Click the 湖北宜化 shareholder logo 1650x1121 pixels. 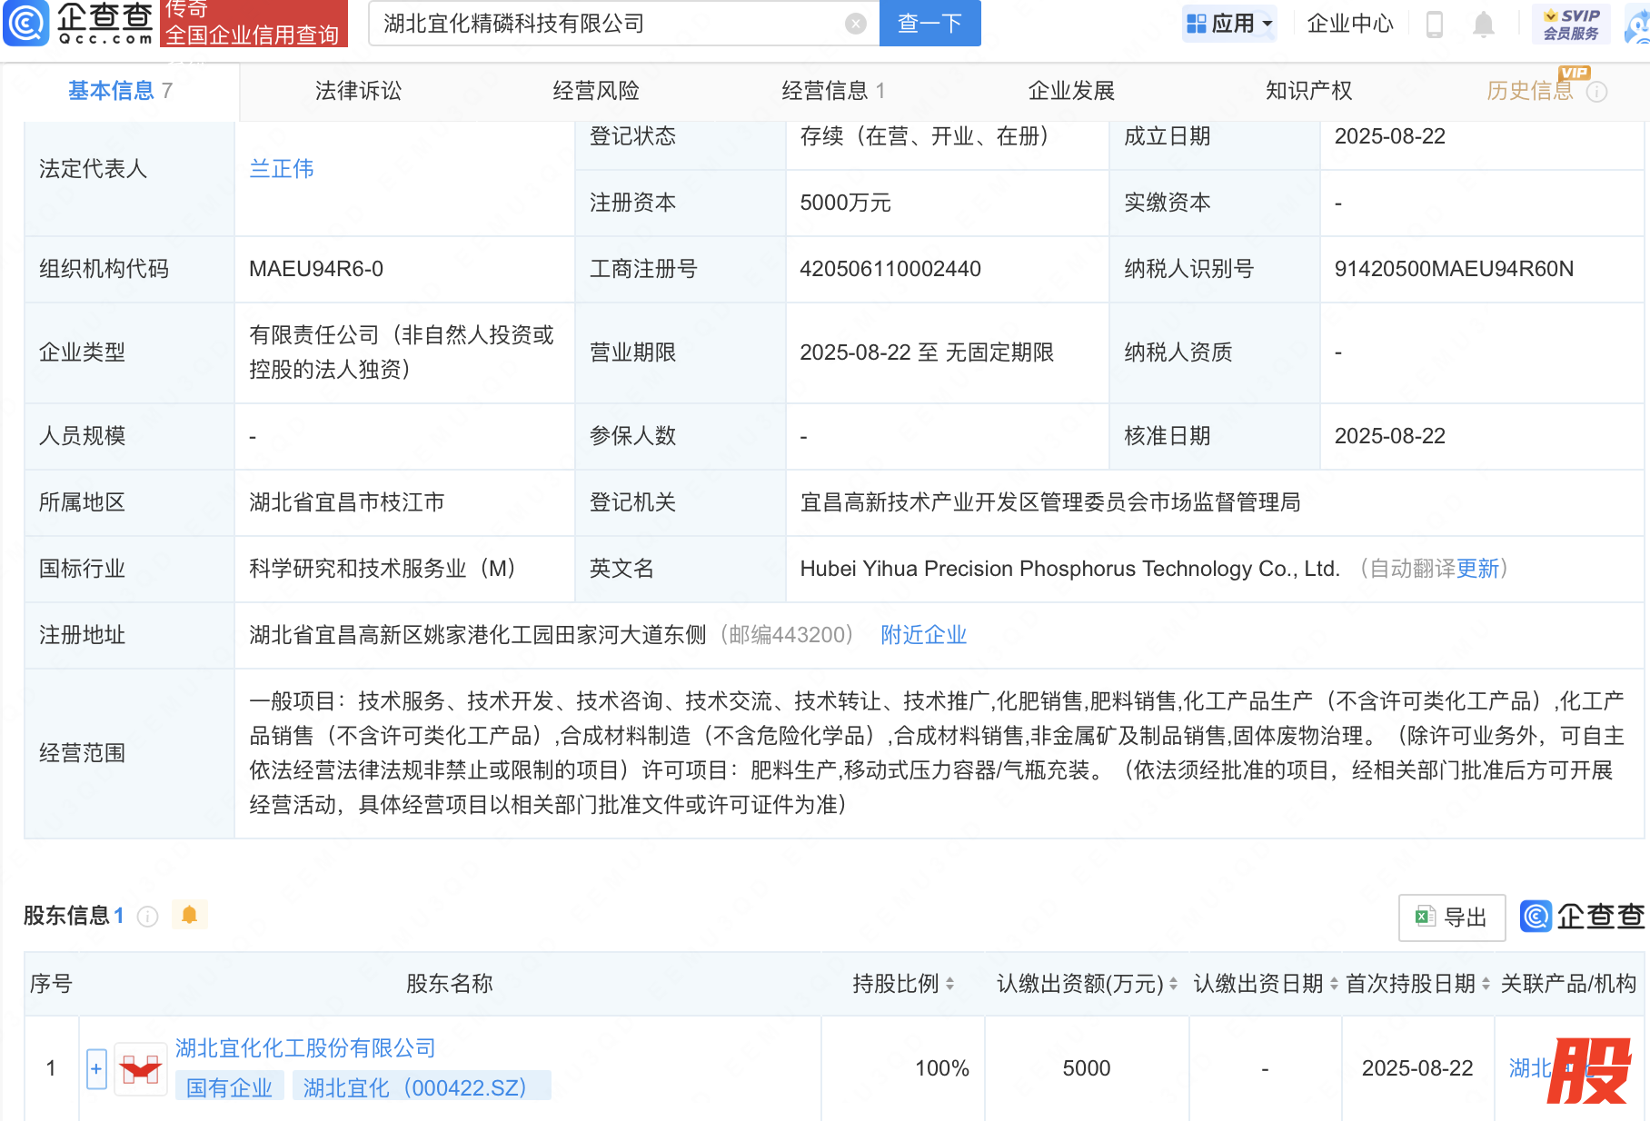tap(141, 1068)
